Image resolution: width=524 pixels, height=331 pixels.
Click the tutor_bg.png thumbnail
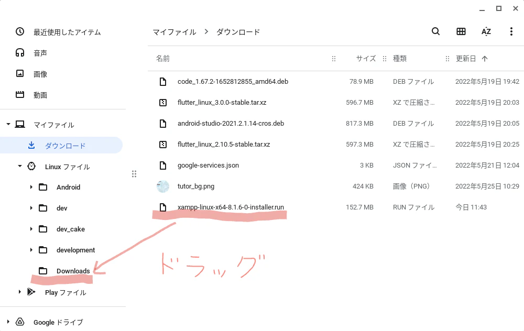tap(163, 186)
